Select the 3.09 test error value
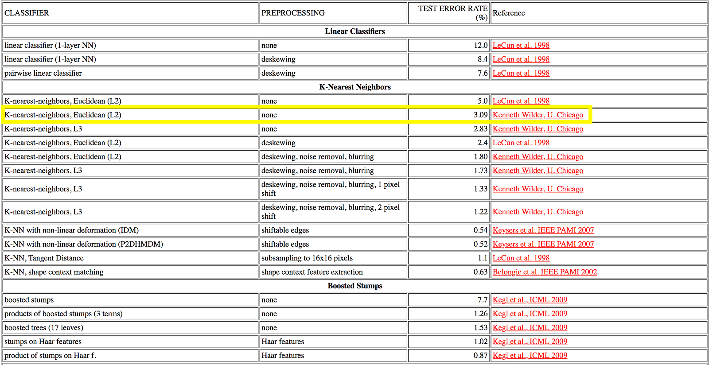 click(480, 115)
